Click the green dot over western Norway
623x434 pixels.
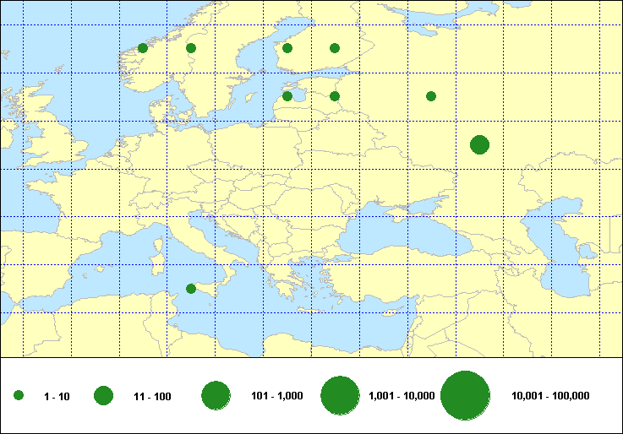(143, 48)
